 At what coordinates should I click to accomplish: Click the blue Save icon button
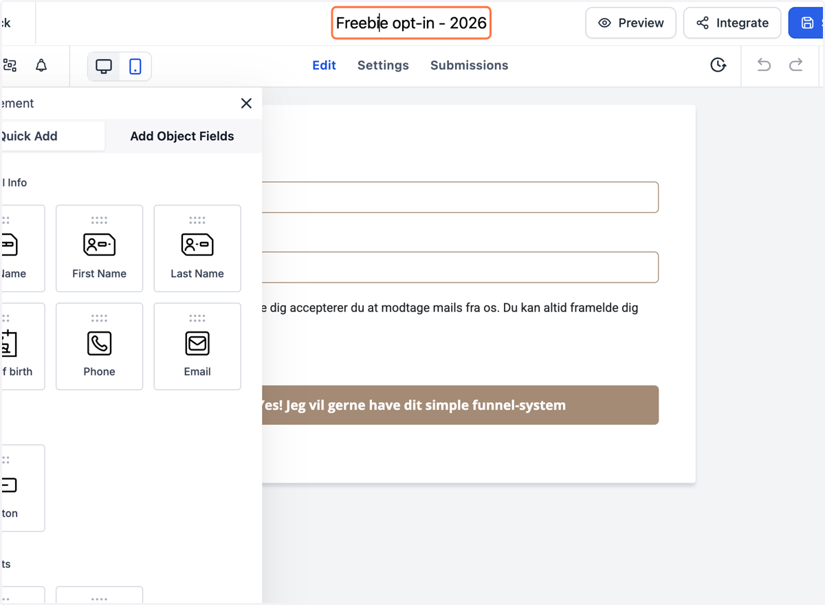tap(808, 23)
